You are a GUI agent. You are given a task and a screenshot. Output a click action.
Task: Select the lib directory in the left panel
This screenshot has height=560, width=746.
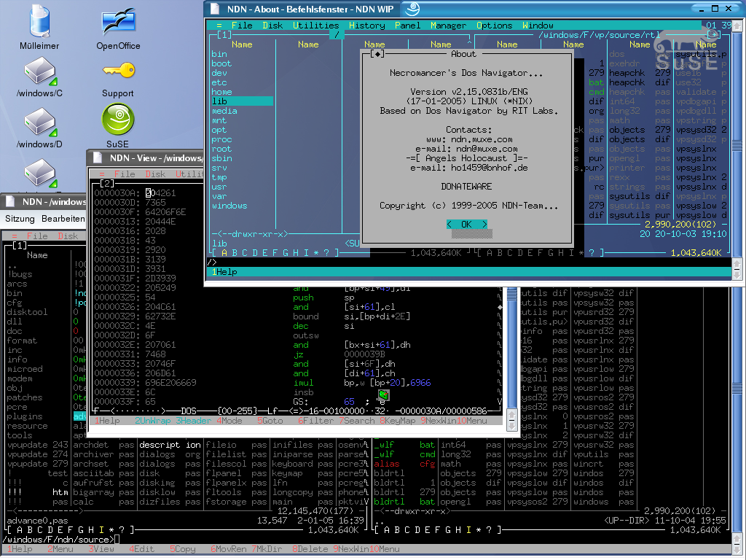point(242,101)
